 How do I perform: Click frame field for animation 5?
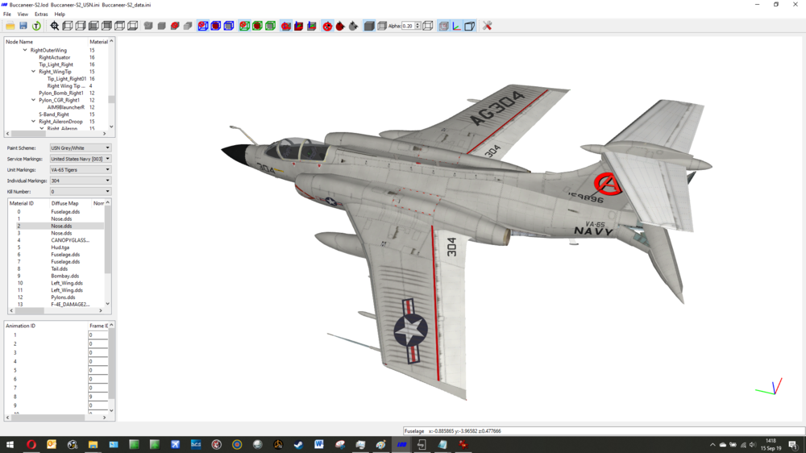pyautogui.click(x=98, y=370)
